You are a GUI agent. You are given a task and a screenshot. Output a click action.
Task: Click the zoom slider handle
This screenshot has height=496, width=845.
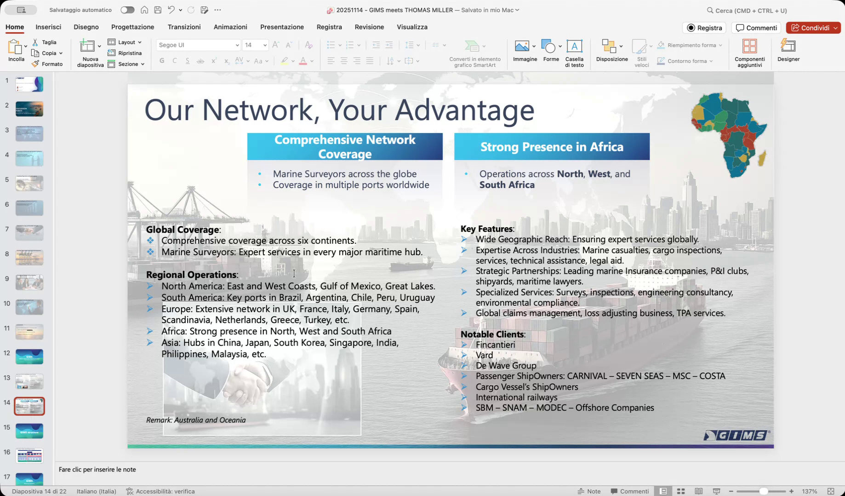tap(763, 491)
